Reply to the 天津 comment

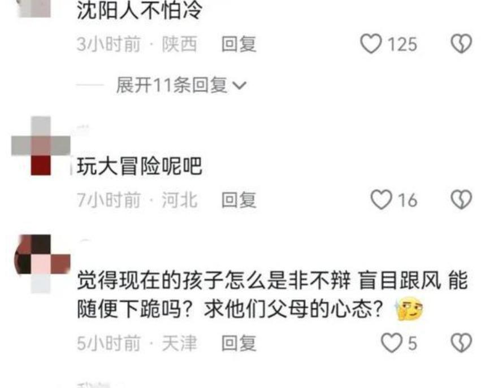239,343
